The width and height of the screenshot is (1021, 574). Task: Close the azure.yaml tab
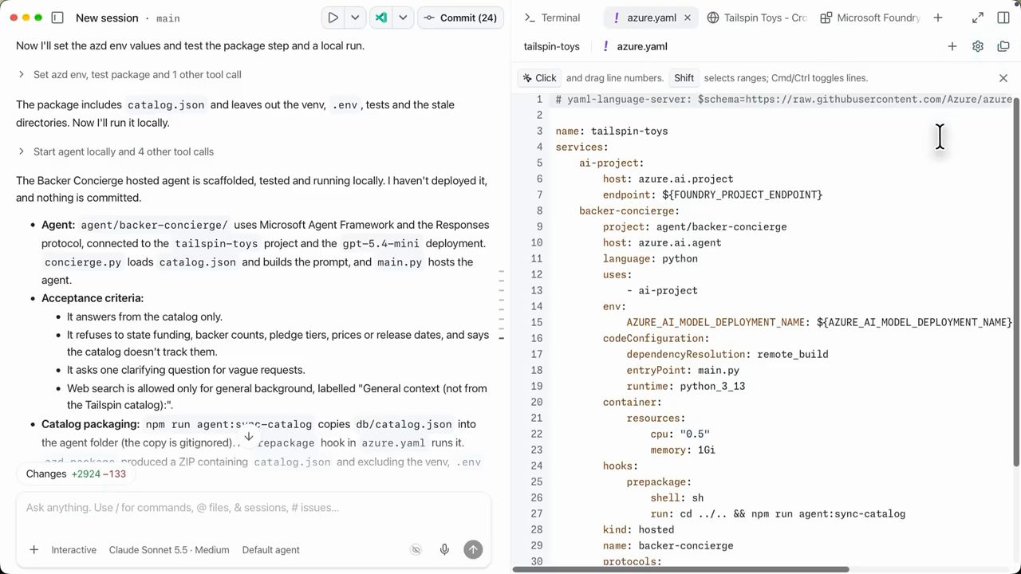click(688, 18)
